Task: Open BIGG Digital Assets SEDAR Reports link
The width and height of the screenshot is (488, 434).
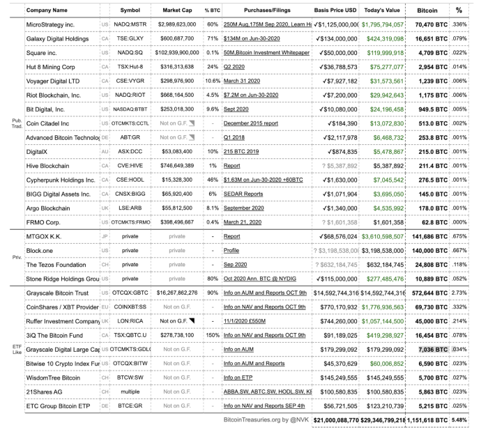Action: point(243,194)
